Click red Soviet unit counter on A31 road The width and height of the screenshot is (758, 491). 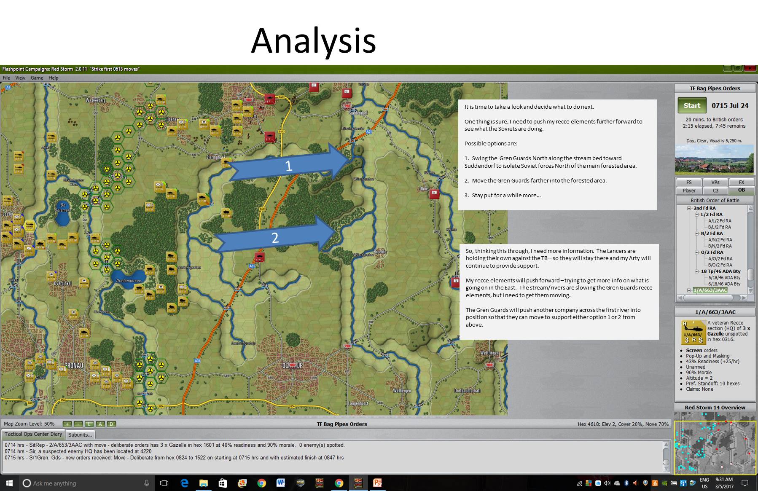(259, 257)
